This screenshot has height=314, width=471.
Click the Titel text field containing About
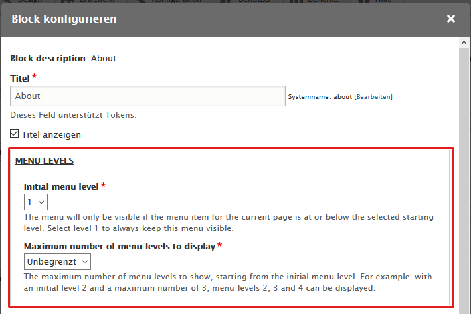[x=148, y=96]
